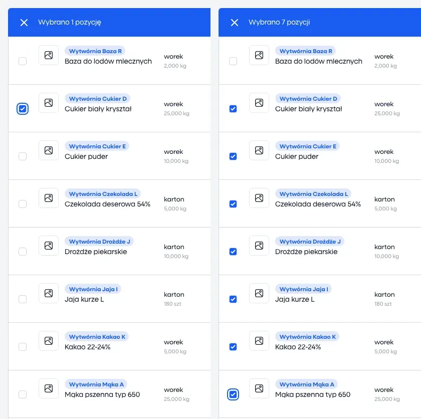This screenshot has width=421, height=419.
Task: Check Kakao 22-24% in left panel
Action: pyautogui.click(x=23, y=347)
